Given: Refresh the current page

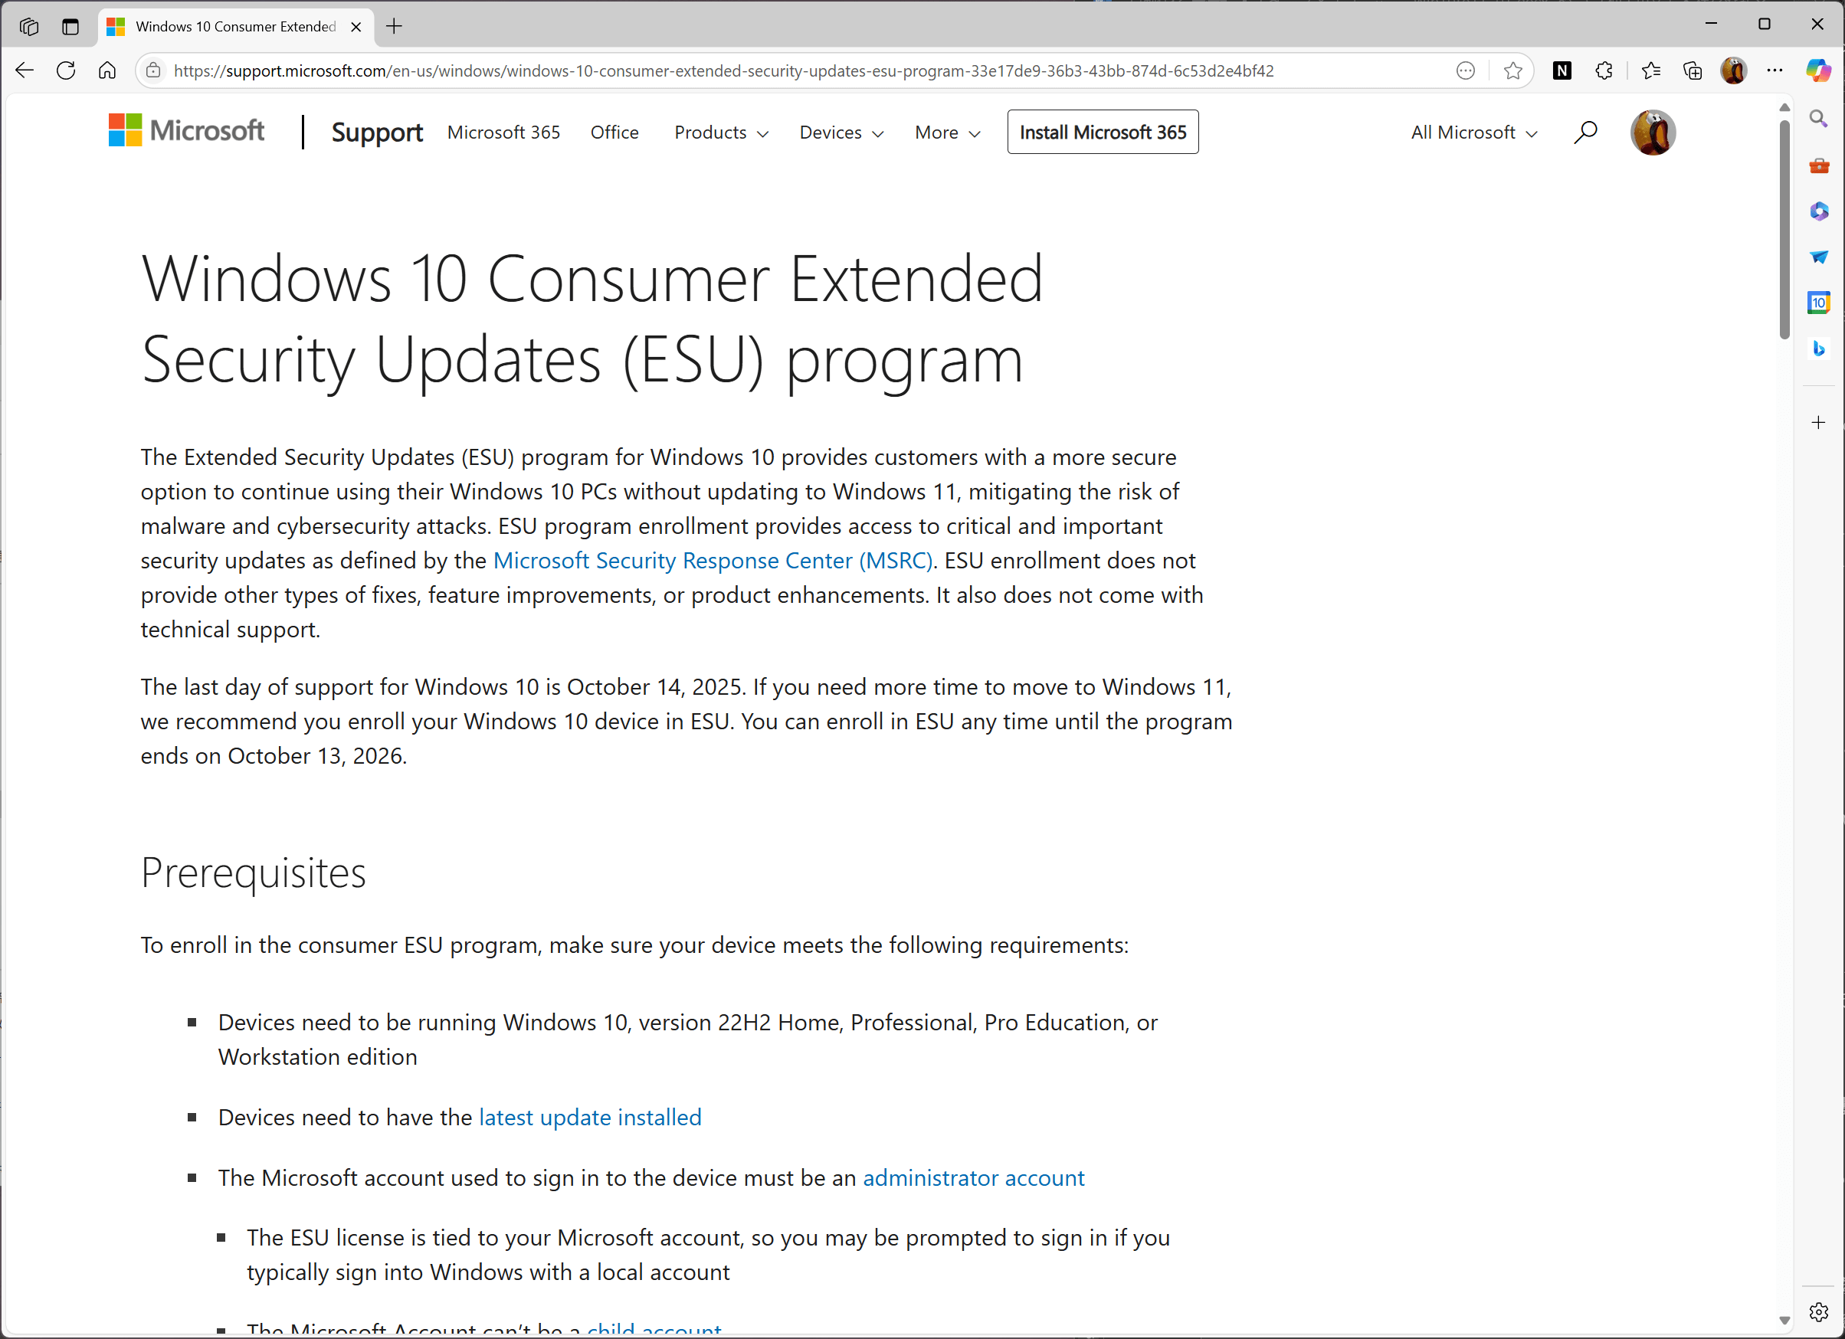Looking at the screenshot, I should (x=66, y=70).
